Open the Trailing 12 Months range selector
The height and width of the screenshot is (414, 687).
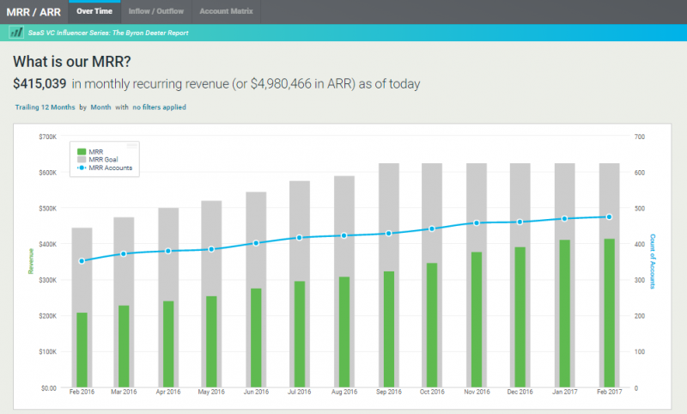coord(45,107)
